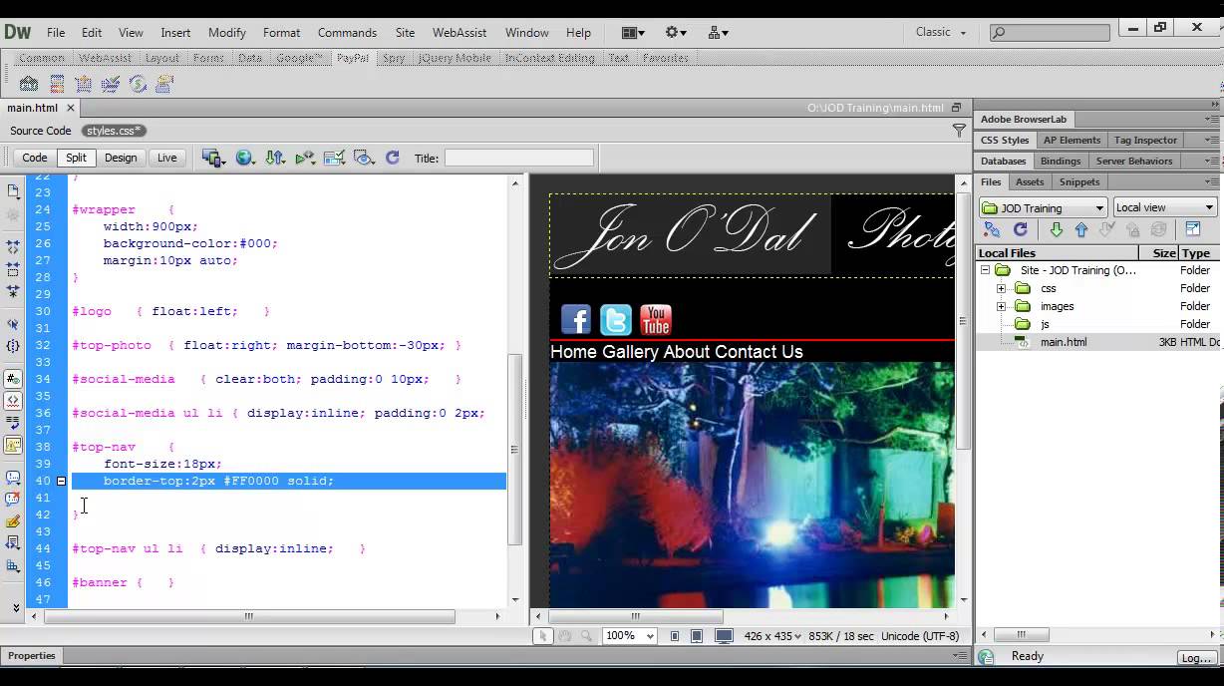
Task: Switch to Split view
Action: point(76,158)
